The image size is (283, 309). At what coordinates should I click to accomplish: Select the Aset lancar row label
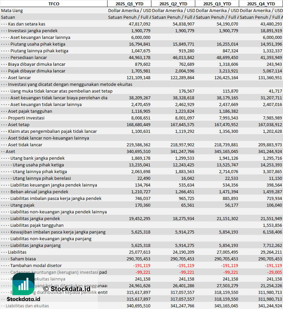[x=19, y=78]
